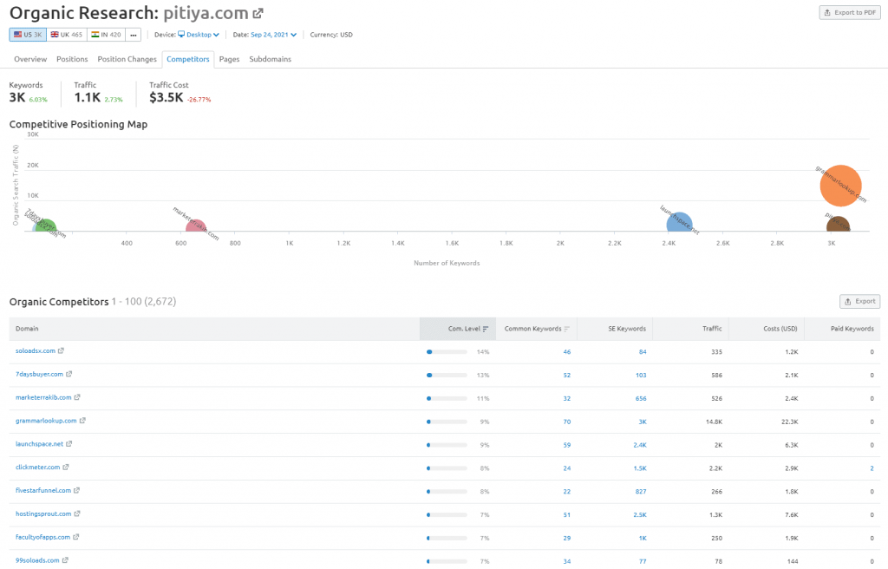Open external link icon next to launchspace.net
This screenshot has height=569, width=888.
(69, 444)
